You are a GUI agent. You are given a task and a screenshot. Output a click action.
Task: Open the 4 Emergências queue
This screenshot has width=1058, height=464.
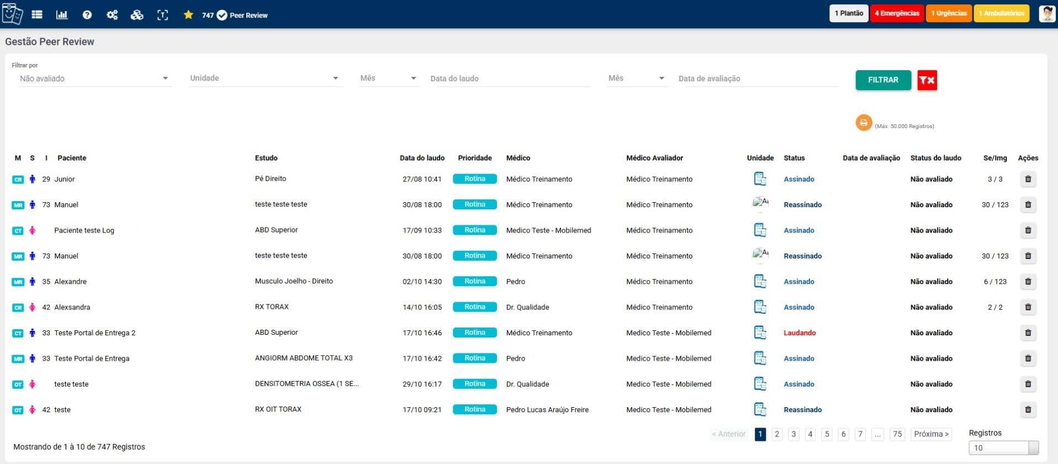point(897,13)
